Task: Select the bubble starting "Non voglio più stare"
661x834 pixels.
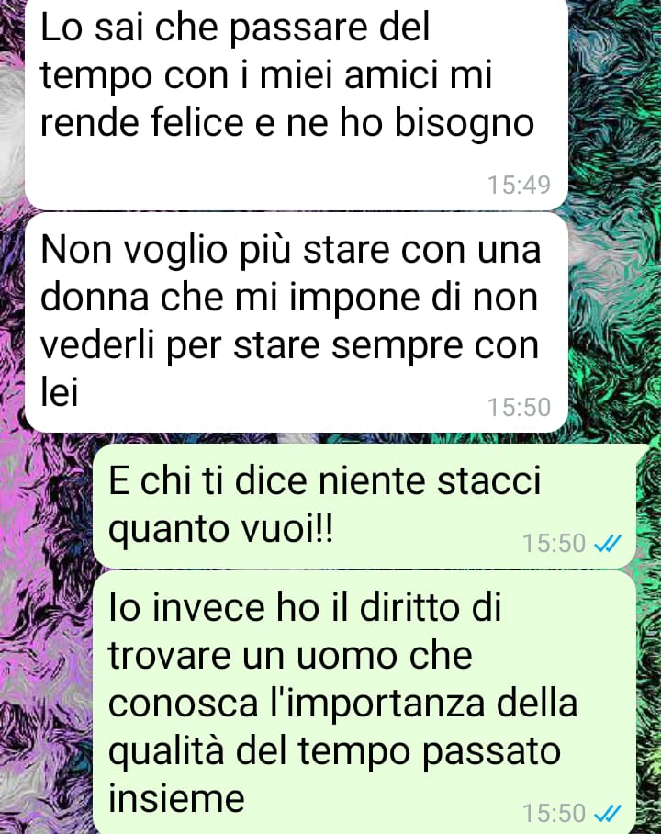Action: click(297, 323)
